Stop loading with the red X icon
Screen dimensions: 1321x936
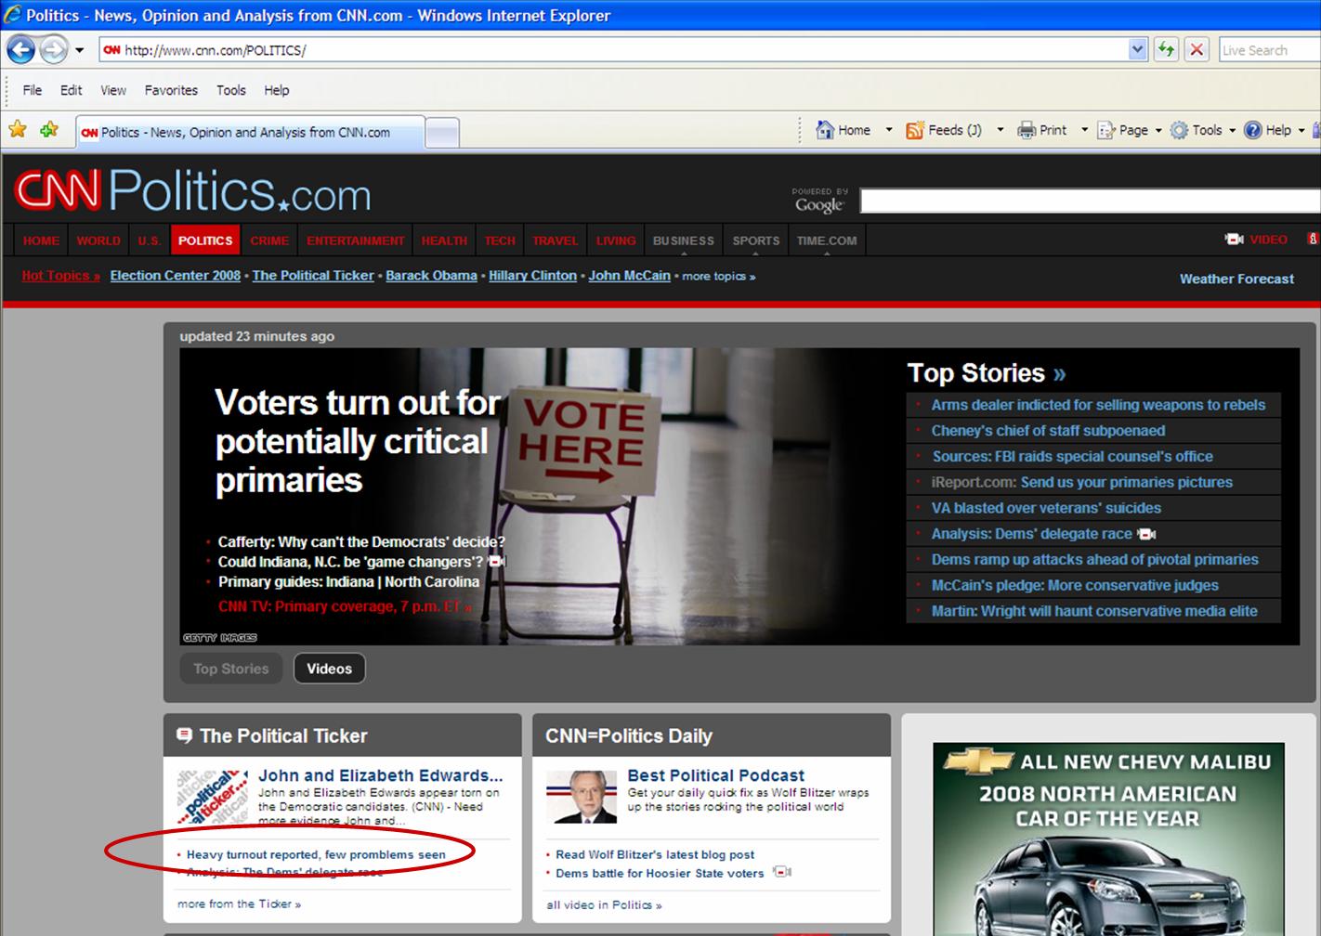[1197, 50]
